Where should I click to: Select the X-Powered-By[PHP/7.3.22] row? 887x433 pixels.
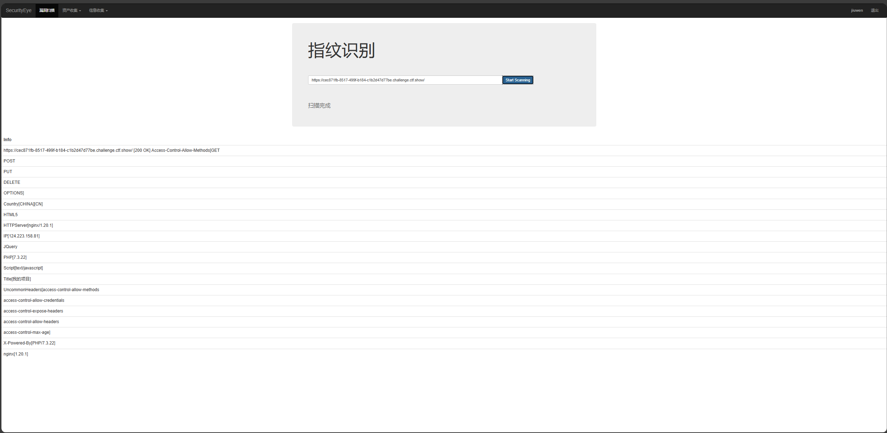tap(29, 343)
